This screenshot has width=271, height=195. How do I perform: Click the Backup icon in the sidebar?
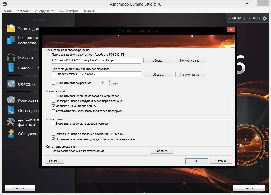click(x=11, y=40)
